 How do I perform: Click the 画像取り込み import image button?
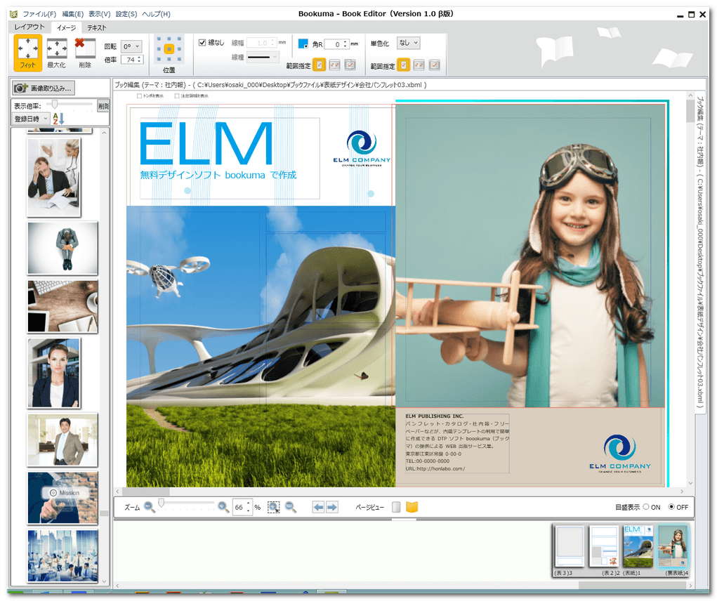point(44,88)
